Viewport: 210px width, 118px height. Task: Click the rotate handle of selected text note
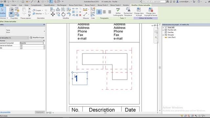pos(87,72)
